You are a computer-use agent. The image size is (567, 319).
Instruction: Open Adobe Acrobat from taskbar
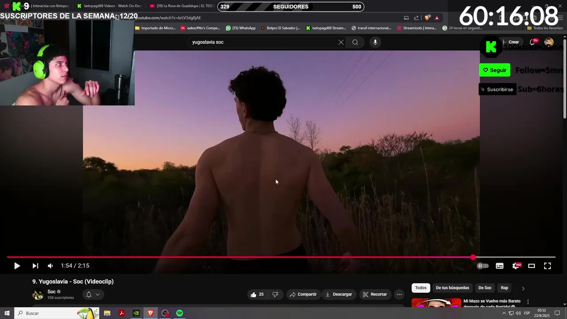(121, 313)
